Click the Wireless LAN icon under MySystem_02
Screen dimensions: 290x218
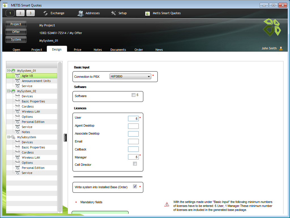[18, 112]
